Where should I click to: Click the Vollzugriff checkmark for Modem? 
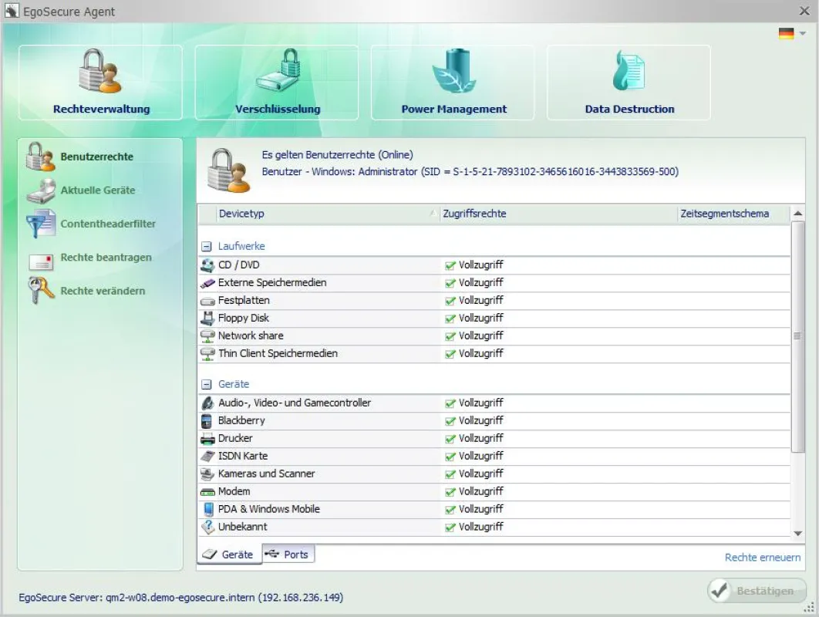[x=450, y=492]
